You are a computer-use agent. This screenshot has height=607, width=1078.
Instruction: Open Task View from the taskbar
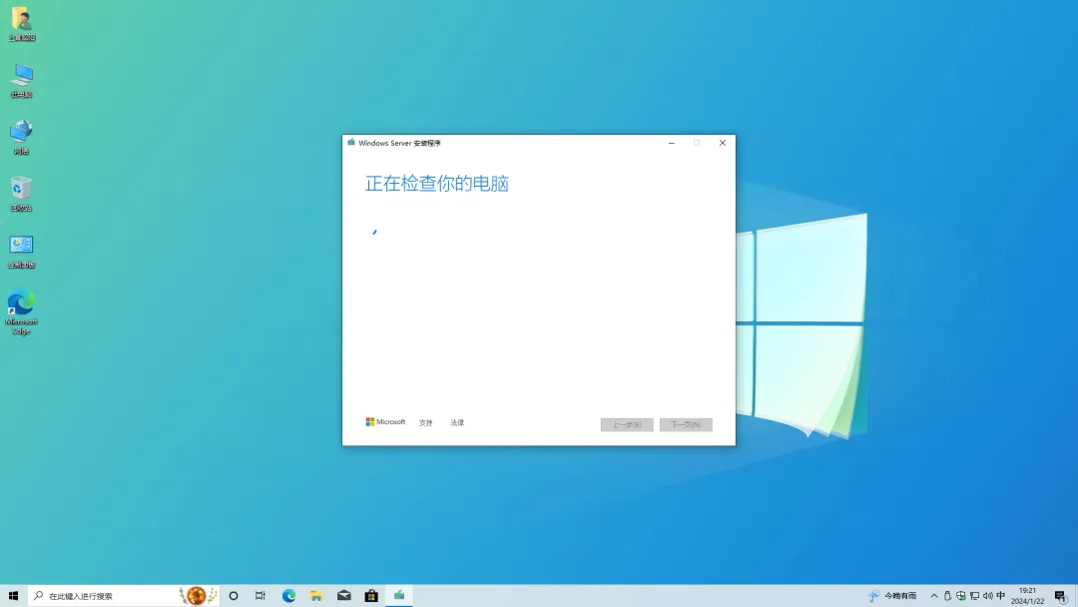coord(261,595)
